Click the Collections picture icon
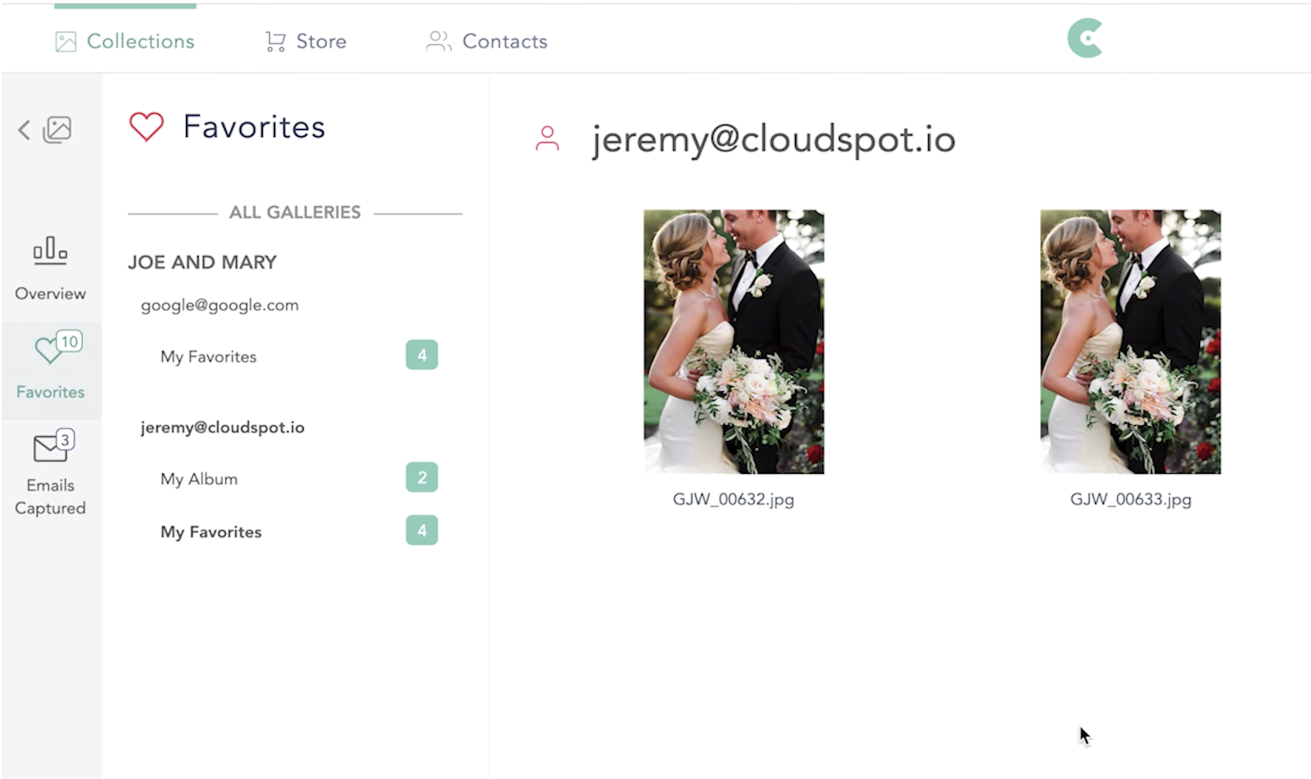This screenshot has height=779, width=1311. [66, 41]
